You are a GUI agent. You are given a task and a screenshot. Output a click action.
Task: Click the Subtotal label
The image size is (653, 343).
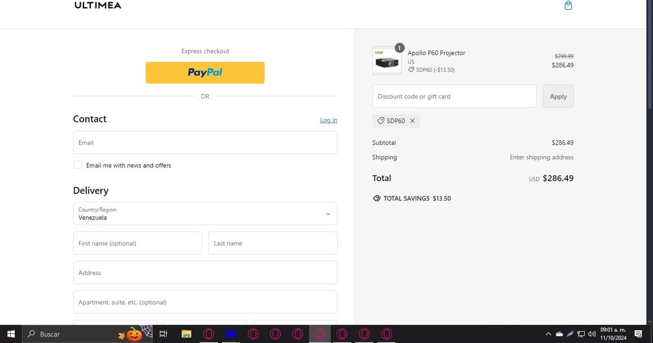[x=384, y=142]
